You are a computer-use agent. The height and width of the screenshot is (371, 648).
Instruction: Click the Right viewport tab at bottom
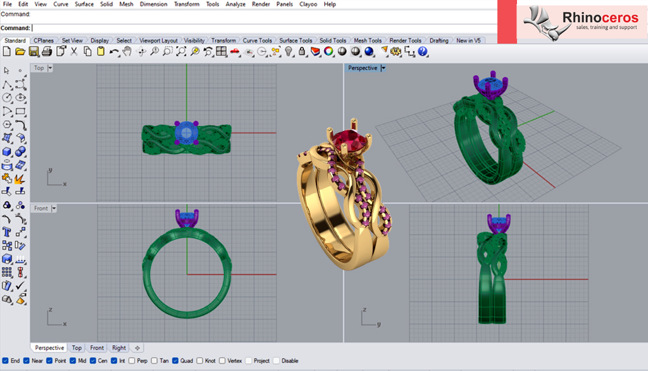click(x=119, y=348)
